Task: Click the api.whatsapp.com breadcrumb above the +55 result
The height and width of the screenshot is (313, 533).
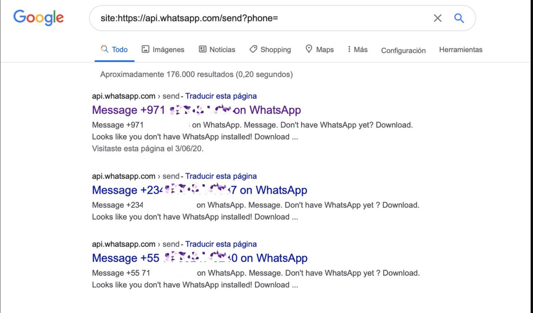Action: 124,244
